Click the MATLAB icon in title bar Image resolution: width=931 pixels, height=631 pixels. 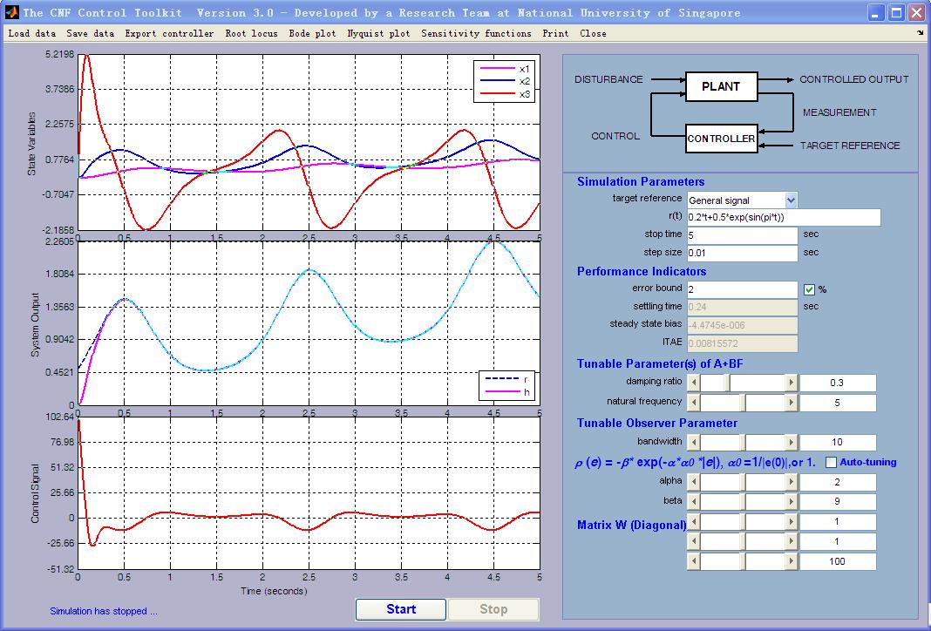tap(12, 12)
